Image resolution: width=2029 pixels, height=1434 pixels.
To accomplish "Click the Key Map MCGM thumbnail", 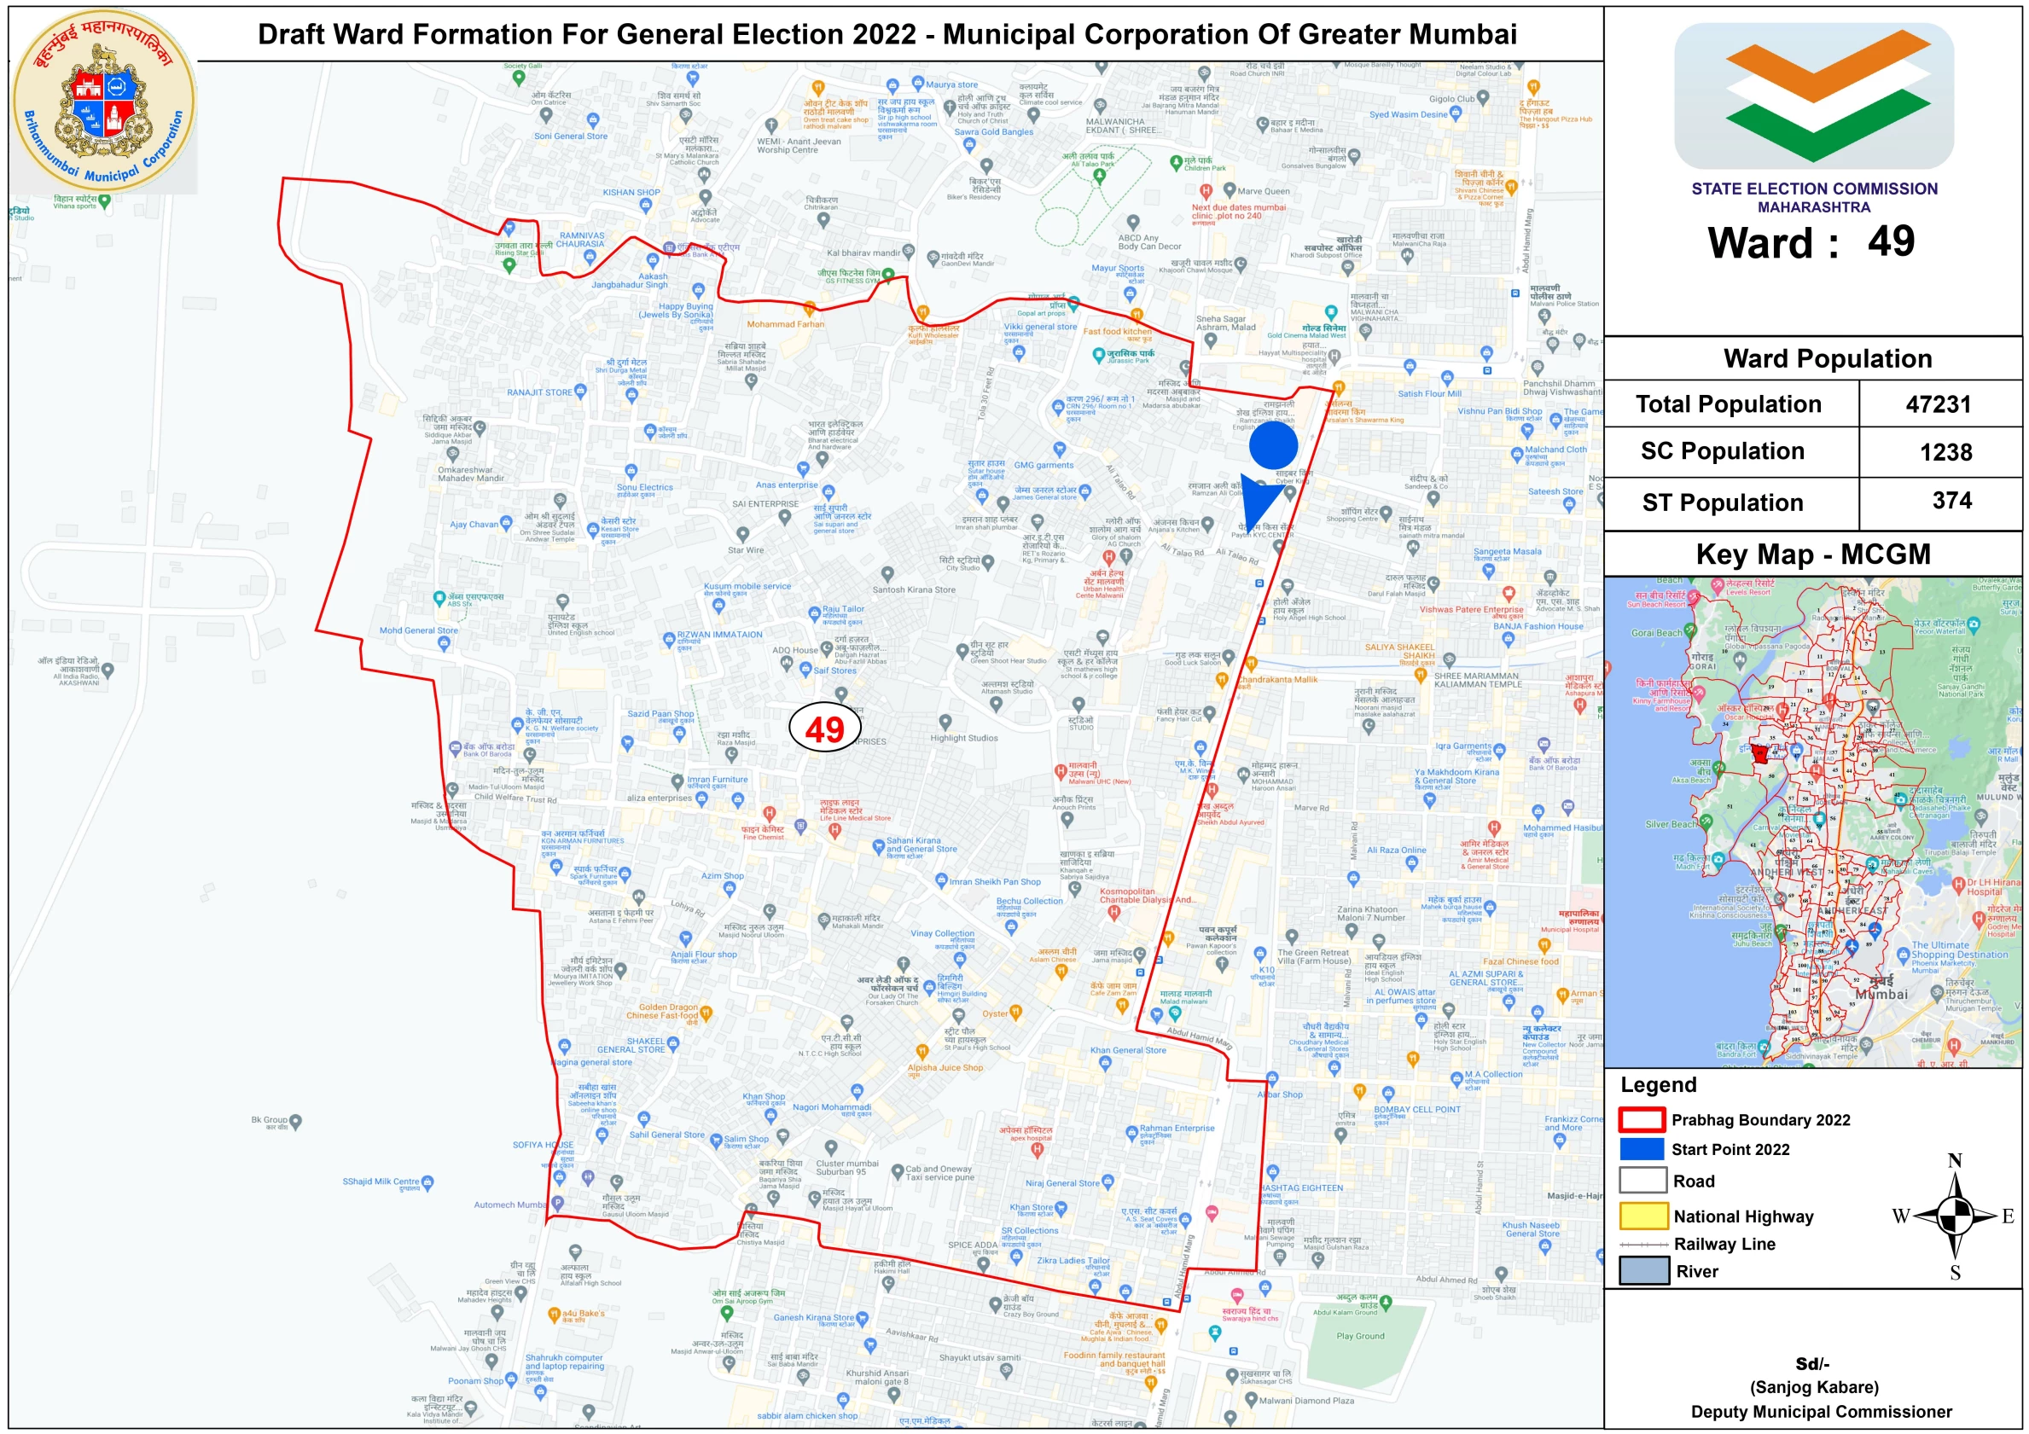I will pos(1812,822).
